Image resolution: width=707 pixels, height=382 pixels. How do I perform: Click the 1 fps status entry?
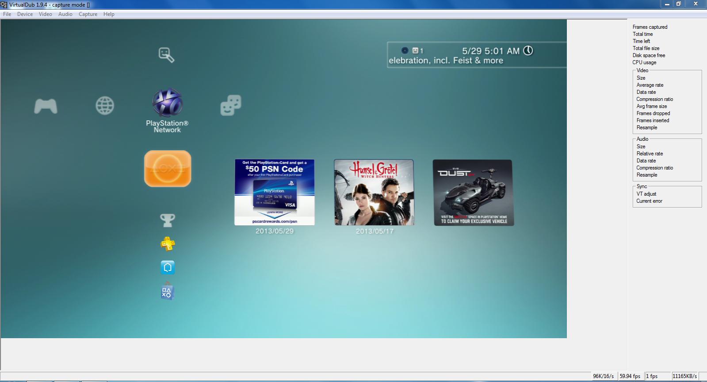pos(652,376)
